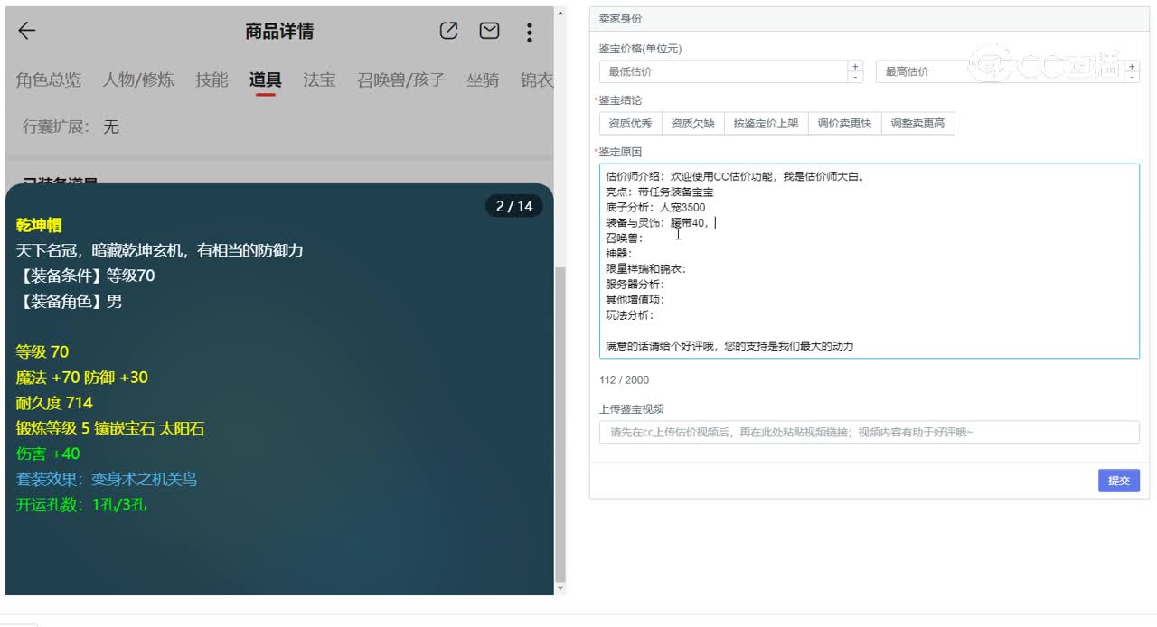Toggle the 资质欠缺 conclusion tag
1157x627 pixels.
(x=692, y=123)
